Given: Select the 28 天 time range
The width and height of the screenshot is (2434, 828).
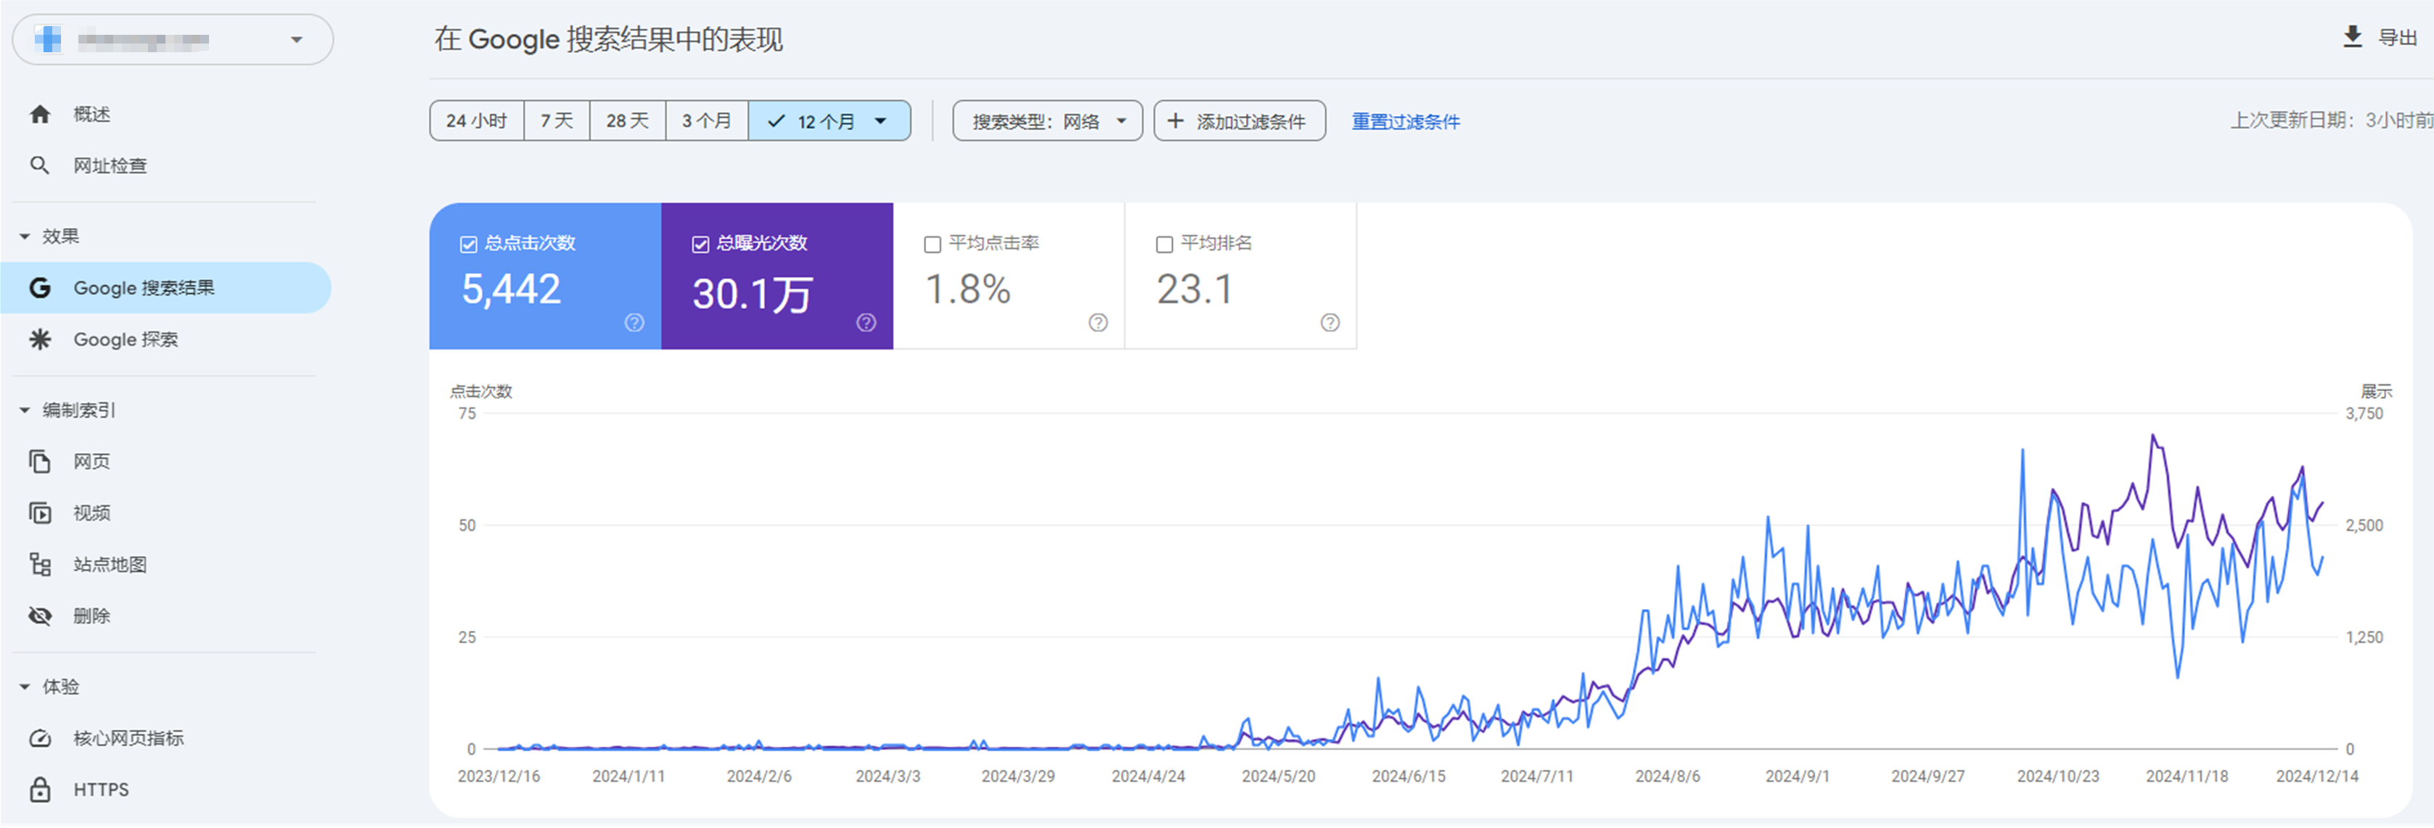Looking at the screenshot, I should coord(628,121).
